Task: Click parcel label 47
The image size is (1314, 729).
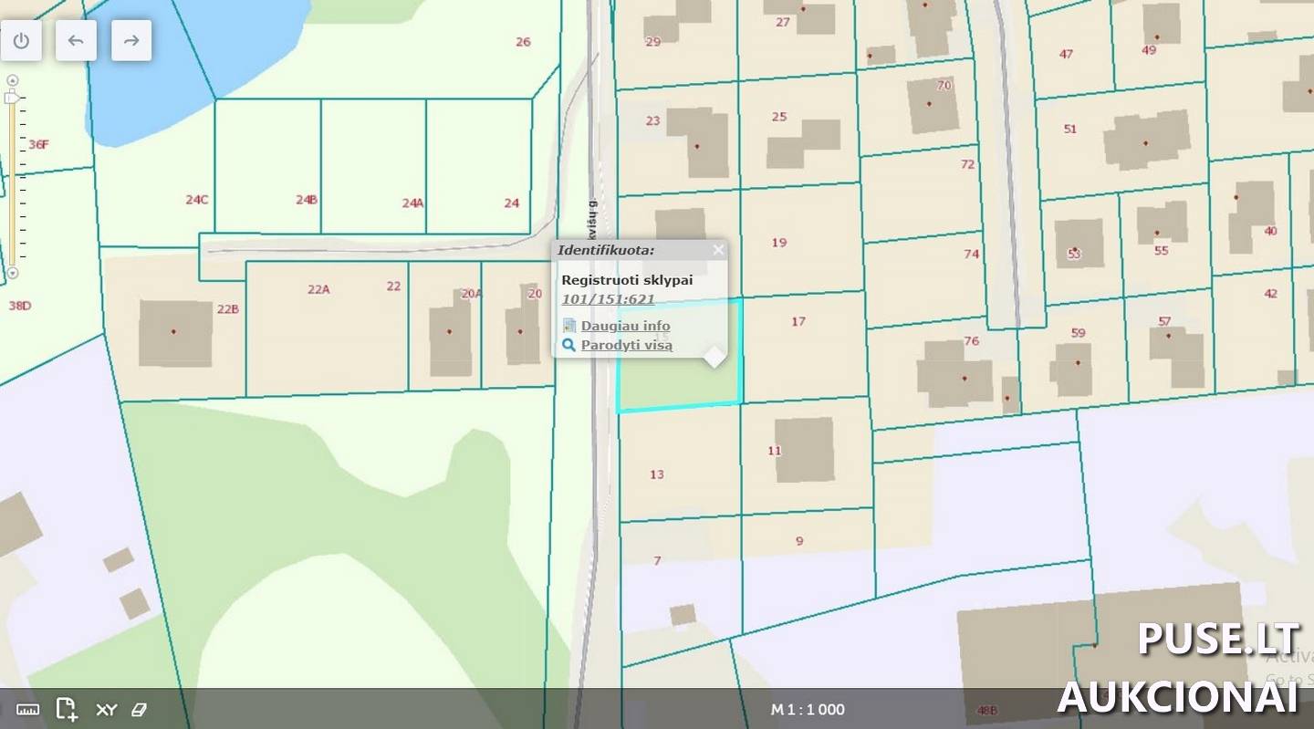Action: tap(1066, 54)
